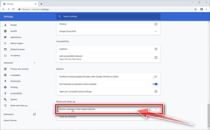The width and height of the screenshot is (210, 130).
Task: Click the external-link icon beside Extensions
Action: [x=34, y=114]
